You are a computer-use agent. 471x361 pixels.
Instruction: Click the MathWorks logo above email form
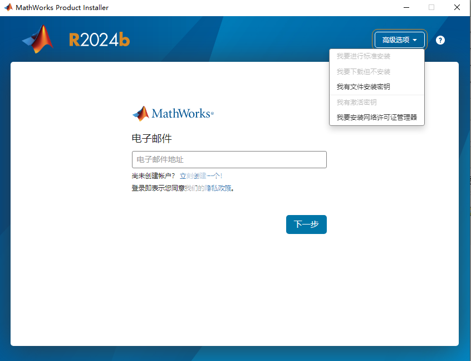[173, 114]
